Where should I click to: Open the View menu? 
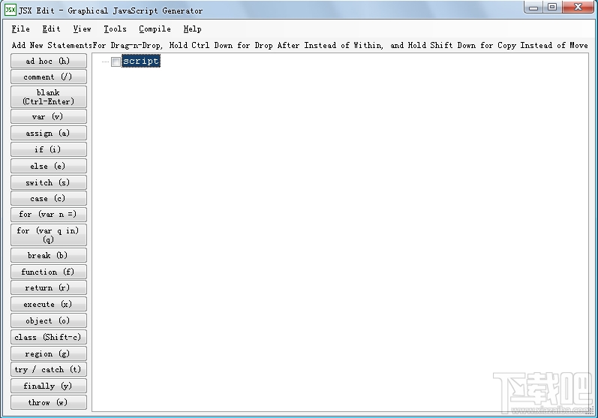pyautogui.click(x=82, y=29)
